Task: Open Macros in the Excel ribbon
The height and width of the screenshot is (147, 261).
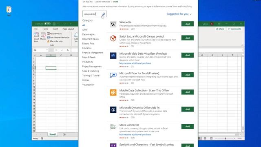Action: [x=43, y=36]
